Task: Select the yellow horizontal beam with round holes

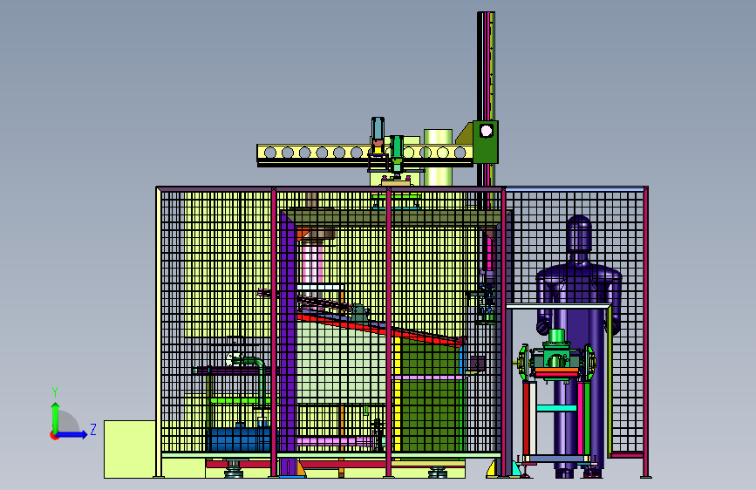Action: click(x=365, y=153)
